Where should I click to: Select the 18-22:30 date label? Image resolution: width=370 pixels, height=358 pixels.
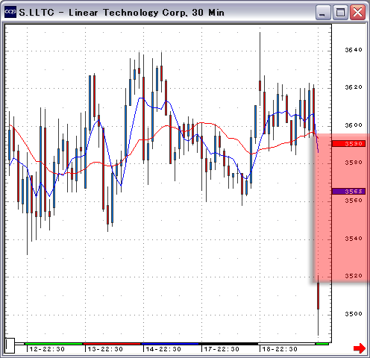click(280, 349)
